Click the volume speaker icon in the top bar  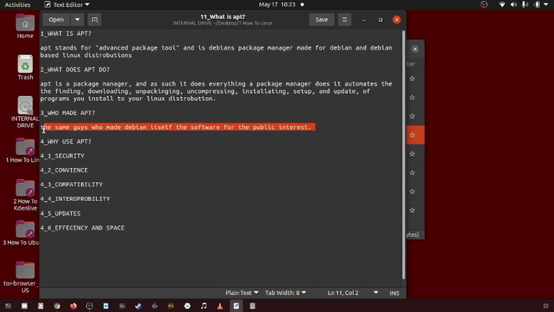tap(514, 5)
